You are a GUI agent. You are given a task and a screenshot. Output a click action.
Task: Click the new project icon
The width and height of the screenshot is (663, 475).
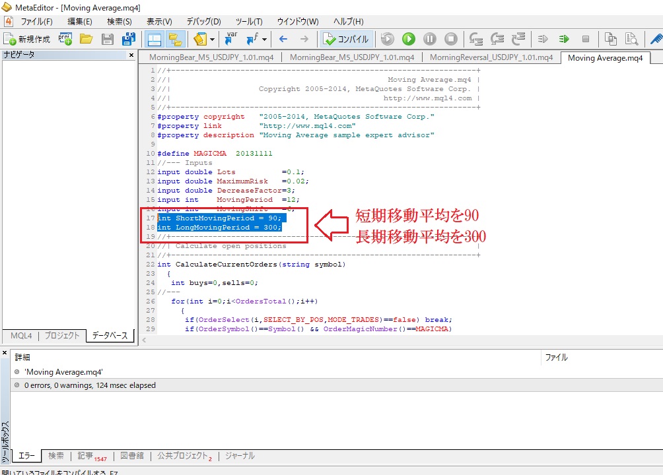pyautogui.click(x=65, y=40)
